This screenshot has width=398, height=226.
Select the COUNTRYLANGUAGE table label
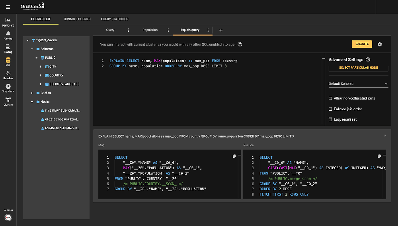[x=64, y=84]
